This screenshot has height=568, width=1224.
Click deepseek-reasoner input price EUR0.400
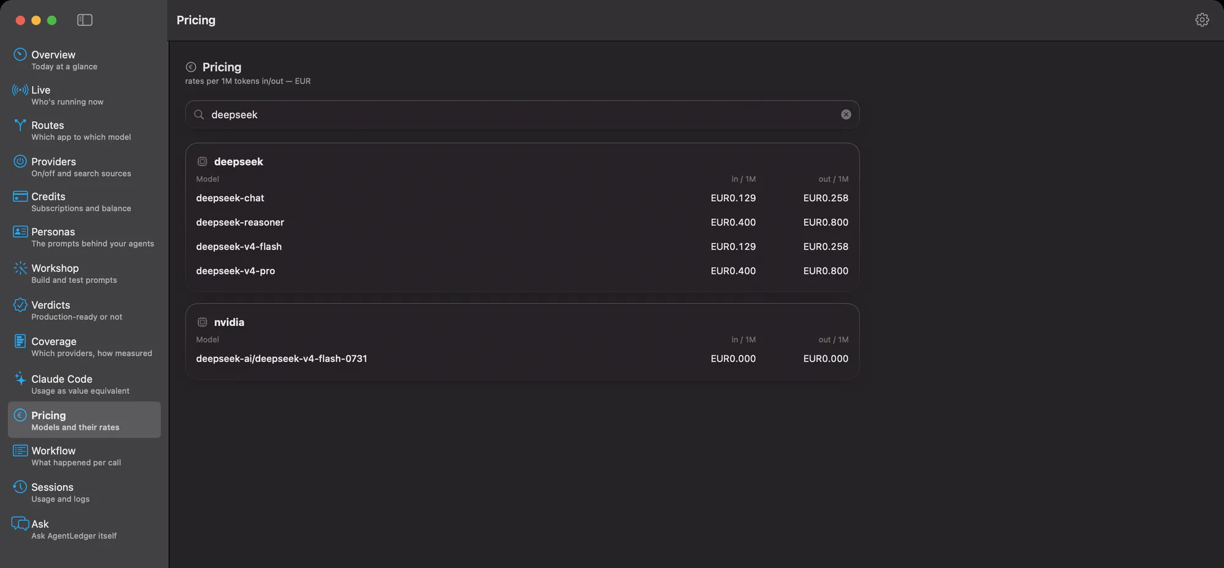(733, 223)
